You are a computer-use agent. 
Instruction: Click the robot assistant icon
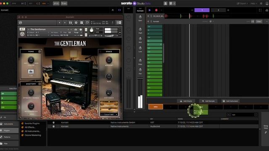pos(267,10)
